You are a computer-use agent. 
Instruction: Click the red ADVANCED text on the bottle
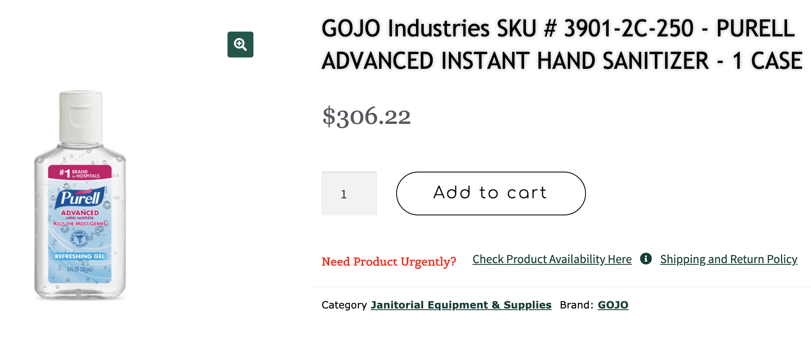click(x=80, y=213)
